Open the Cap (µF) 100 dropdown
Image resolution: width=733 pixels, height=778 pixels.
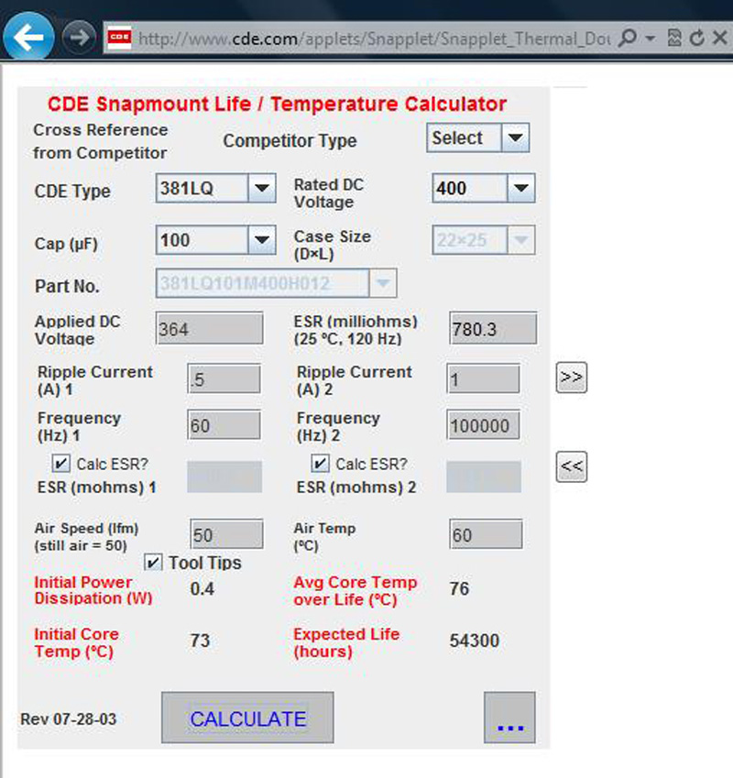pos(215,240)
